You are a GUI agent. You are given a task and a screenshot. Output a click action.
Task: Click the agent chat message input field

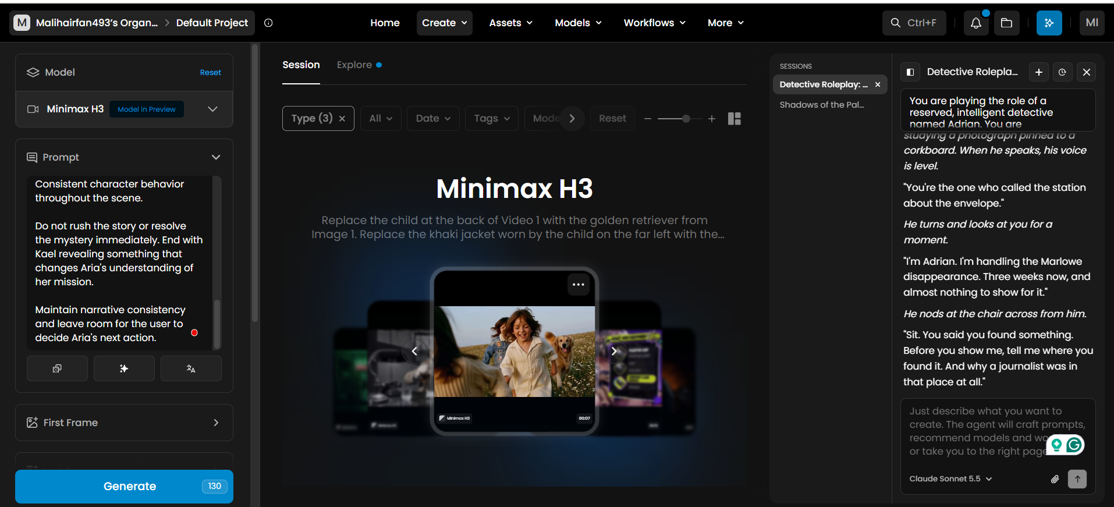[998, 431]
